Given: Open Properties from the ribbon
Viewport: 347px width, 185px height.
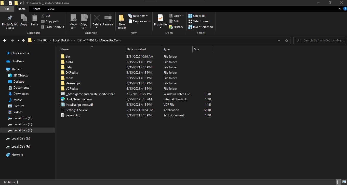Looking at the screenshot, I should pyautogui.click(x=161, y=18).
